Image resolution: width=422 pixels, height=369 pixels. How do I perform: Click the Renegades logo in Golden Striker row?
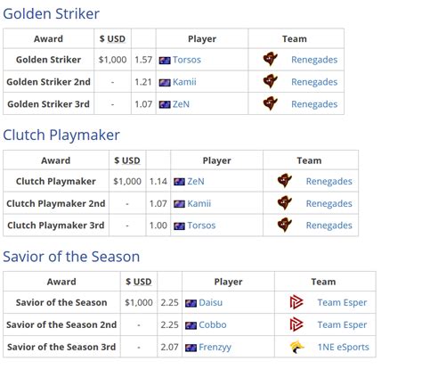tap(270, 59)
